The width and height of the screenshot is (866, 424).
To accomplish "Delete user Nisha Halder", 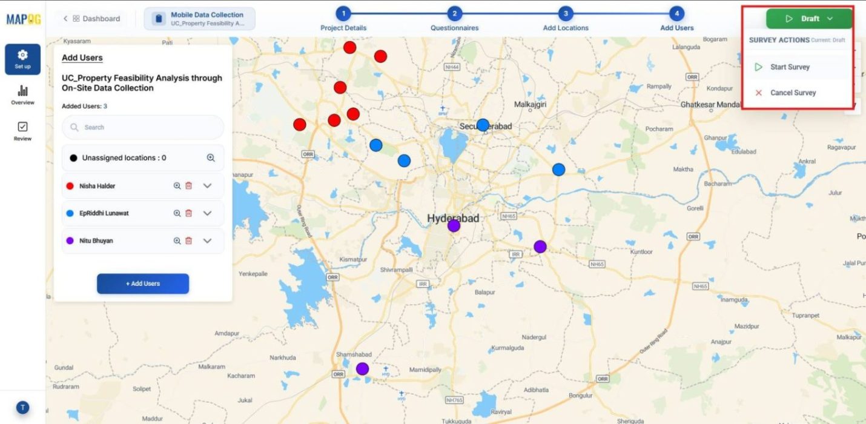I will 188,186.
